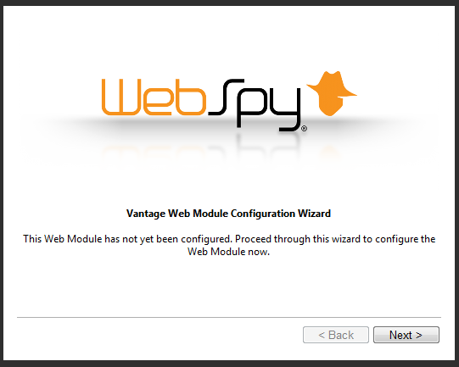
Task: Click "Configuration" in the wizard heading
Action: (263, 214)
